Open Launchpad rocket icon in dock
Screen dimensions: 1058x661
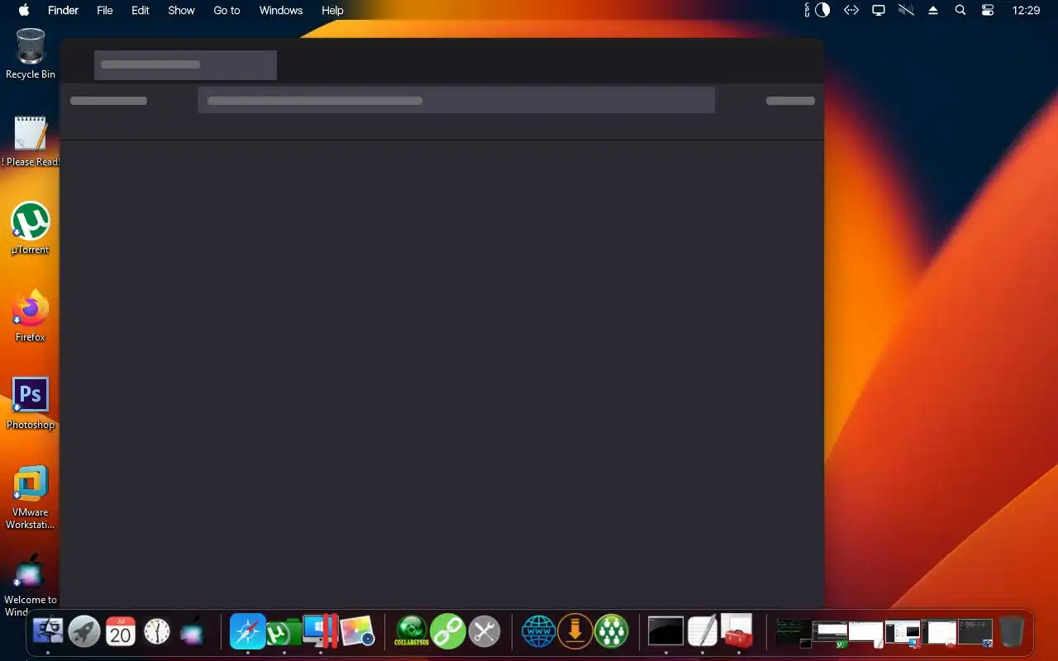[x=84, y=632]
